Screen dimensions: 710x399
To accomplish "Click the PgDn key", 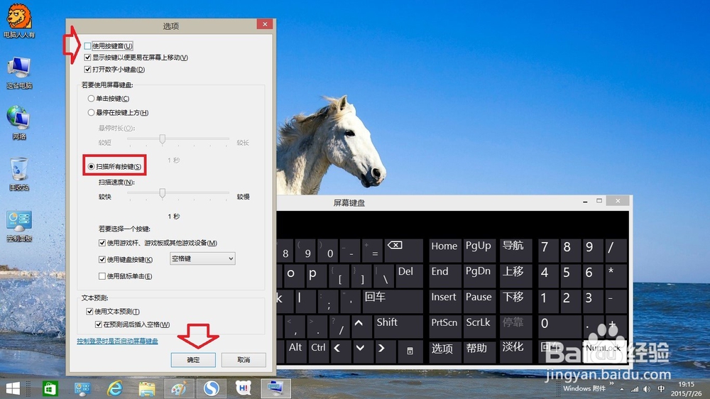I will click(x=479, y=275).
